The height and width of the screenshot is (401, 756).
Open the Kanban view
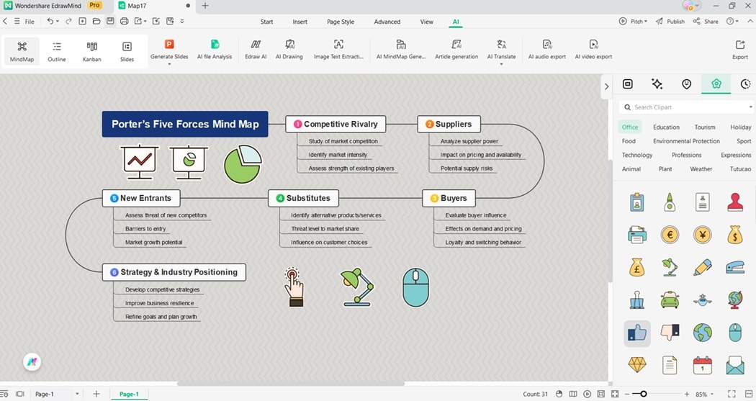(91, 51)
